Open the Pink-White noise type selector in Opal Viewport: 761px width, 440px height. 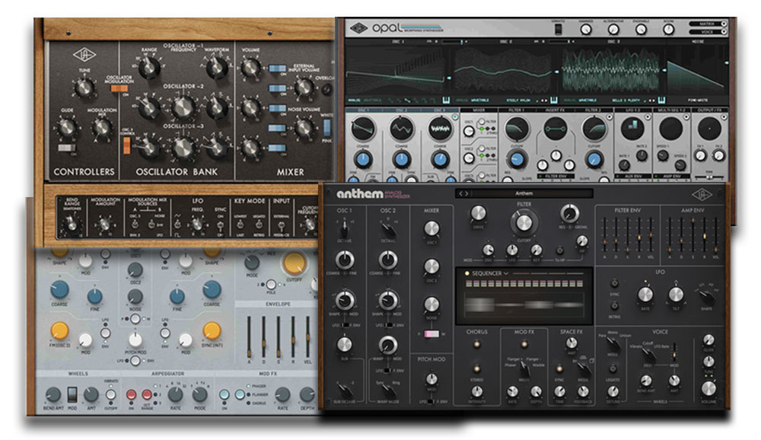pyautogui.click(x=697, y=100)
